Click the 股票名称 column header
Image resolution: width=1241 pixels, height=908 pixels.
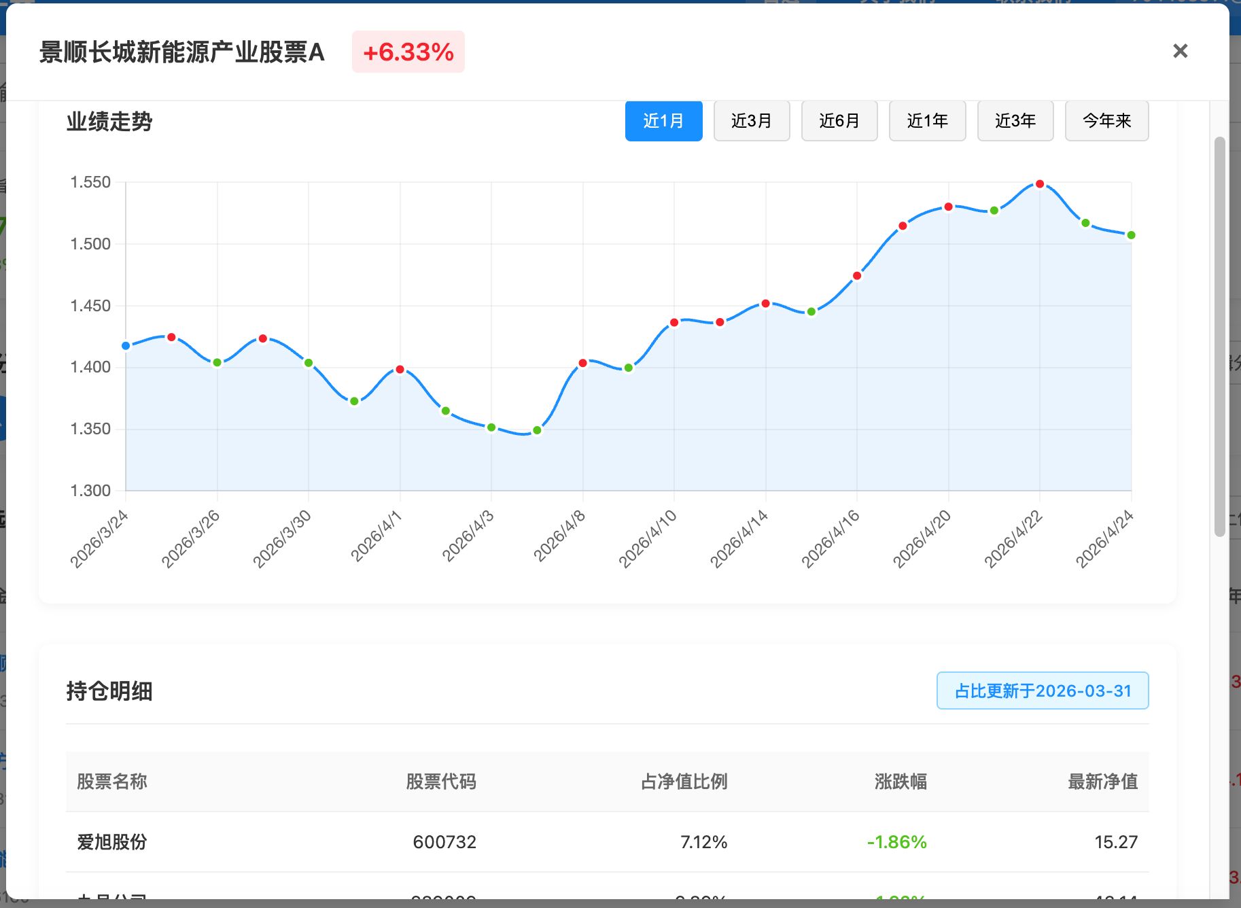pyautogui.click(x=112, y=782)
